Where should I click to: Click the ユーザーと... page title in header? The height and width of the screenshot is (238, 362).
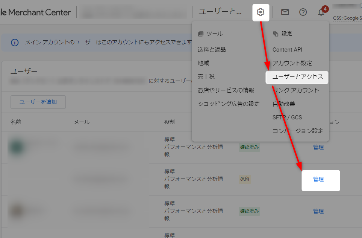point(220,12)
